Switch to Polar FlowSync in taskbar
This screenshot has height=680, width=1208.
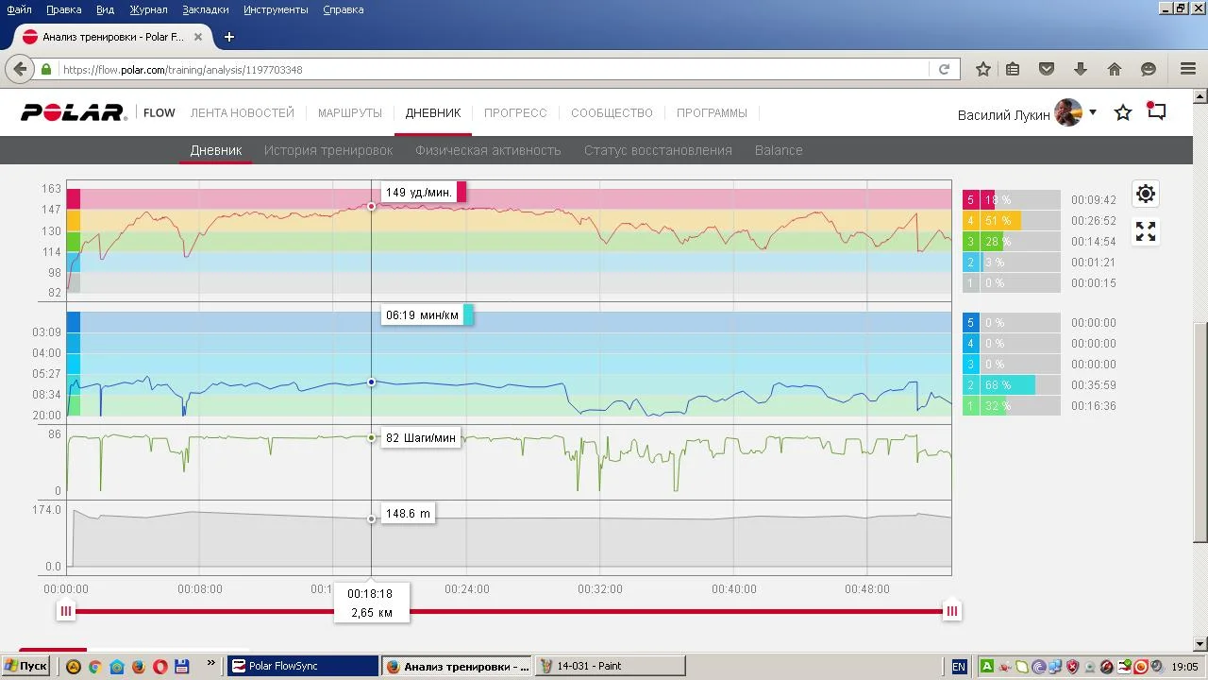(x=302, y=666)
